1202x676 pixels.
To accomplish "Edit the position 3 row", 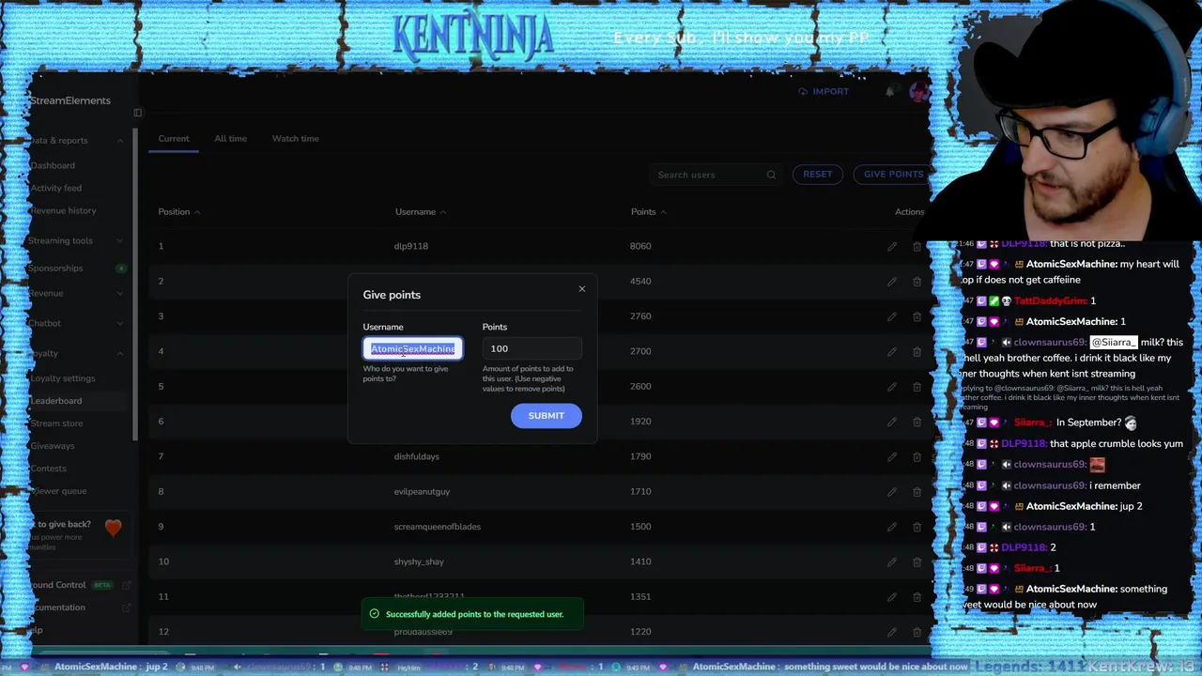I will [891, 316].
